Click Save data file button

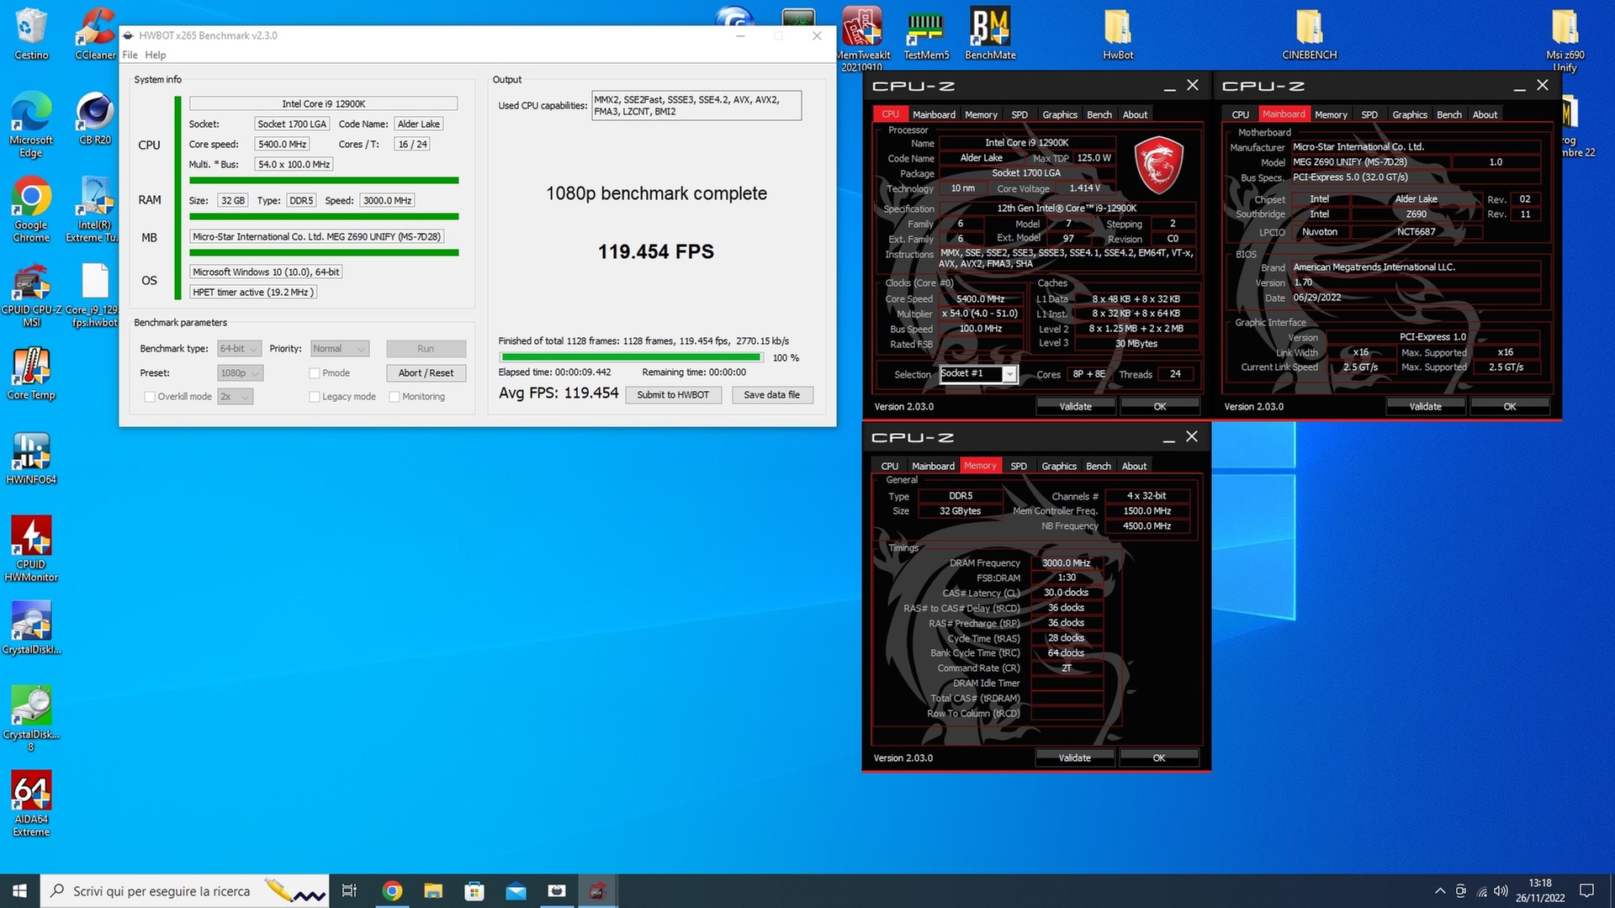(772, 395)
